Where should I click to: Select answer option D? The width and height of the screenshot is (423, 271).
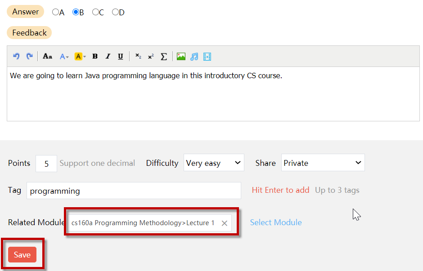(x=115, y=12)
